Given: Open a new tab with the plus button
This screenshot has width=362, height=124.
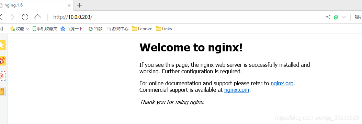Looking at the screenshot, I should 79,5.
